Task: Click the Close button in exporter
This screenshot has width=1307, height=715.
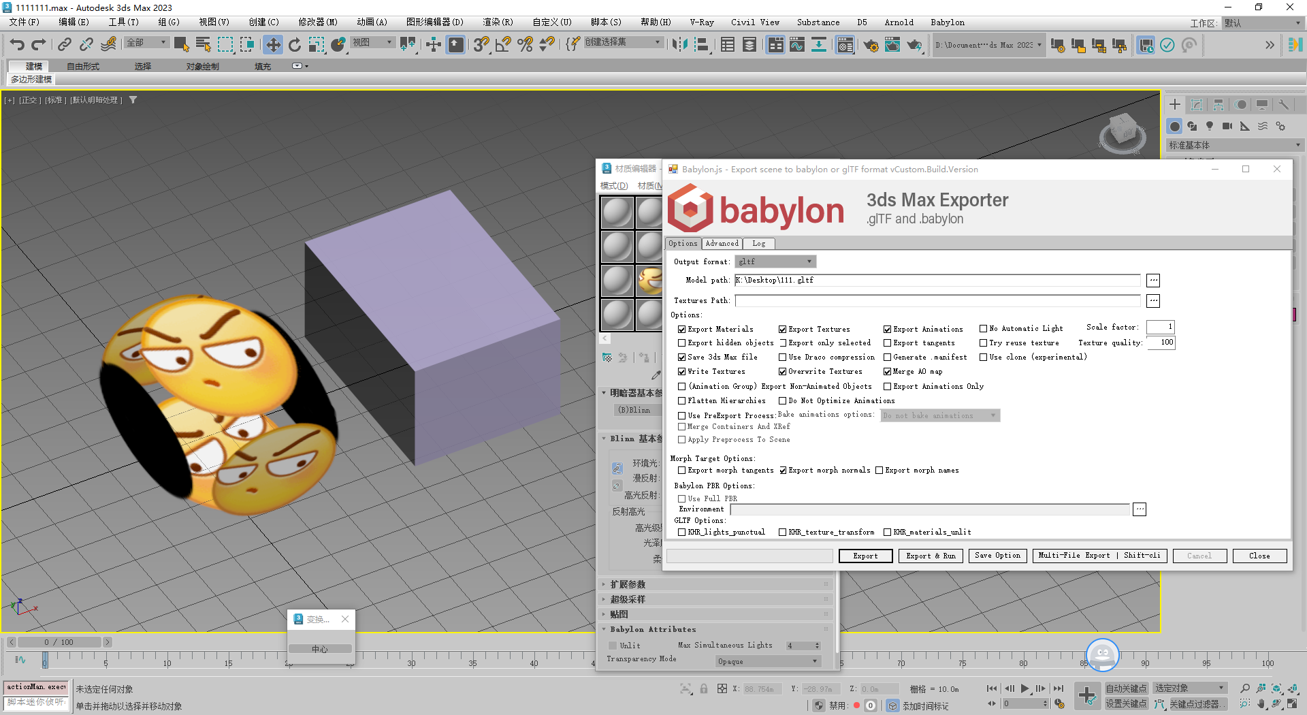Action: pos(1259,556)
